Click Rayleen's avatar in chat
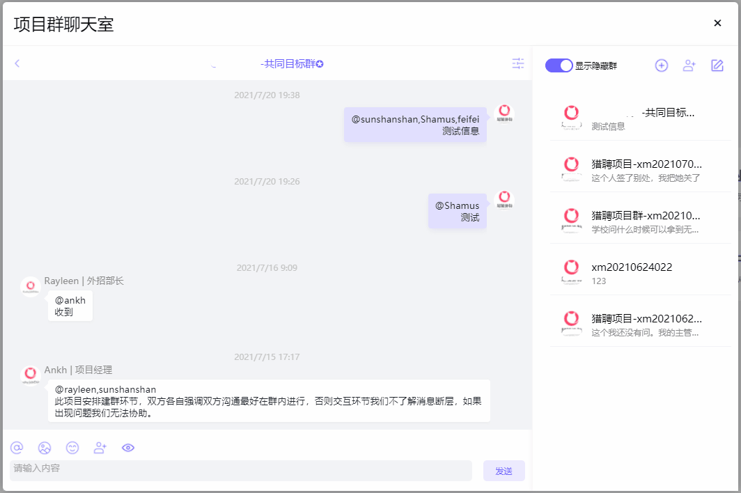Screen dimensions: 741x493 tap(30, 287)
